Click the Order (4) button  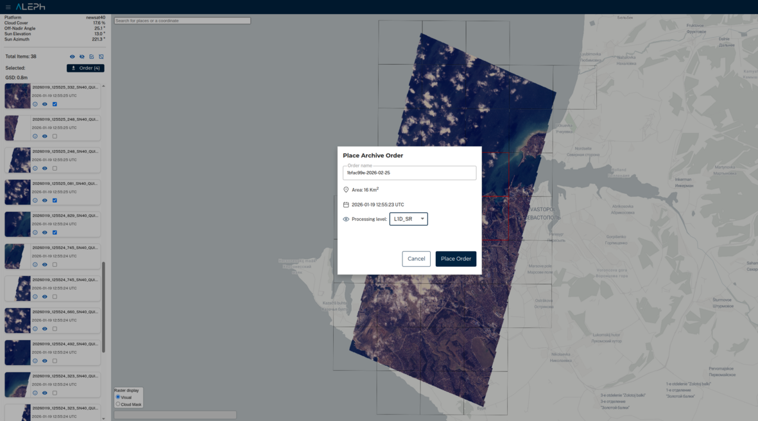point(85,68)
